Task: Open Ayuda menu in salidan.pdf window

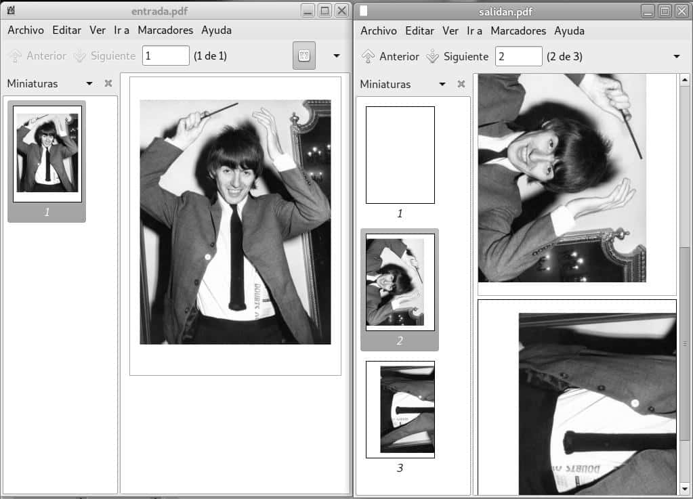Action: 569,31
